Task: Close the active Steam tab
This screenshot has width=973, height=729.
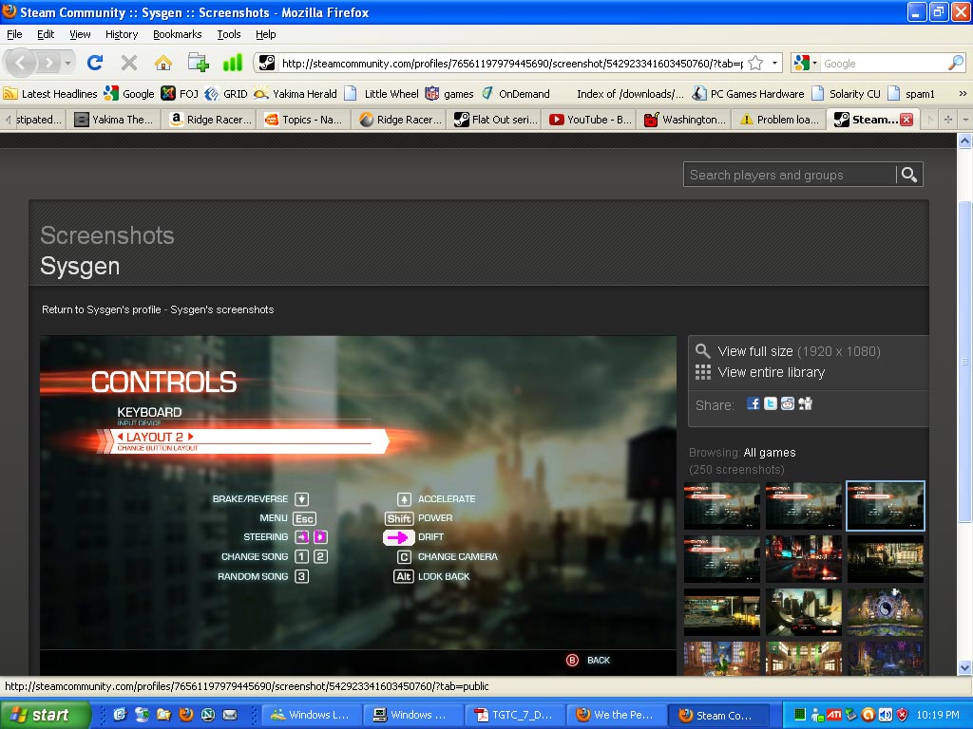Action: (x=906, y=120)
